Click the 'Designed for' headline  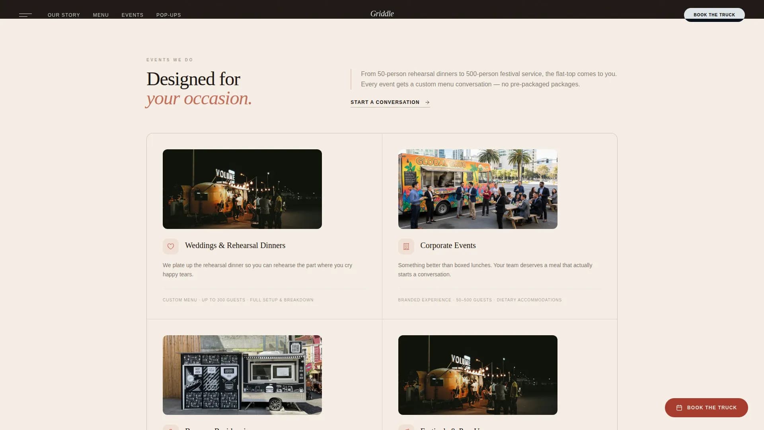[x=193, y=79]
